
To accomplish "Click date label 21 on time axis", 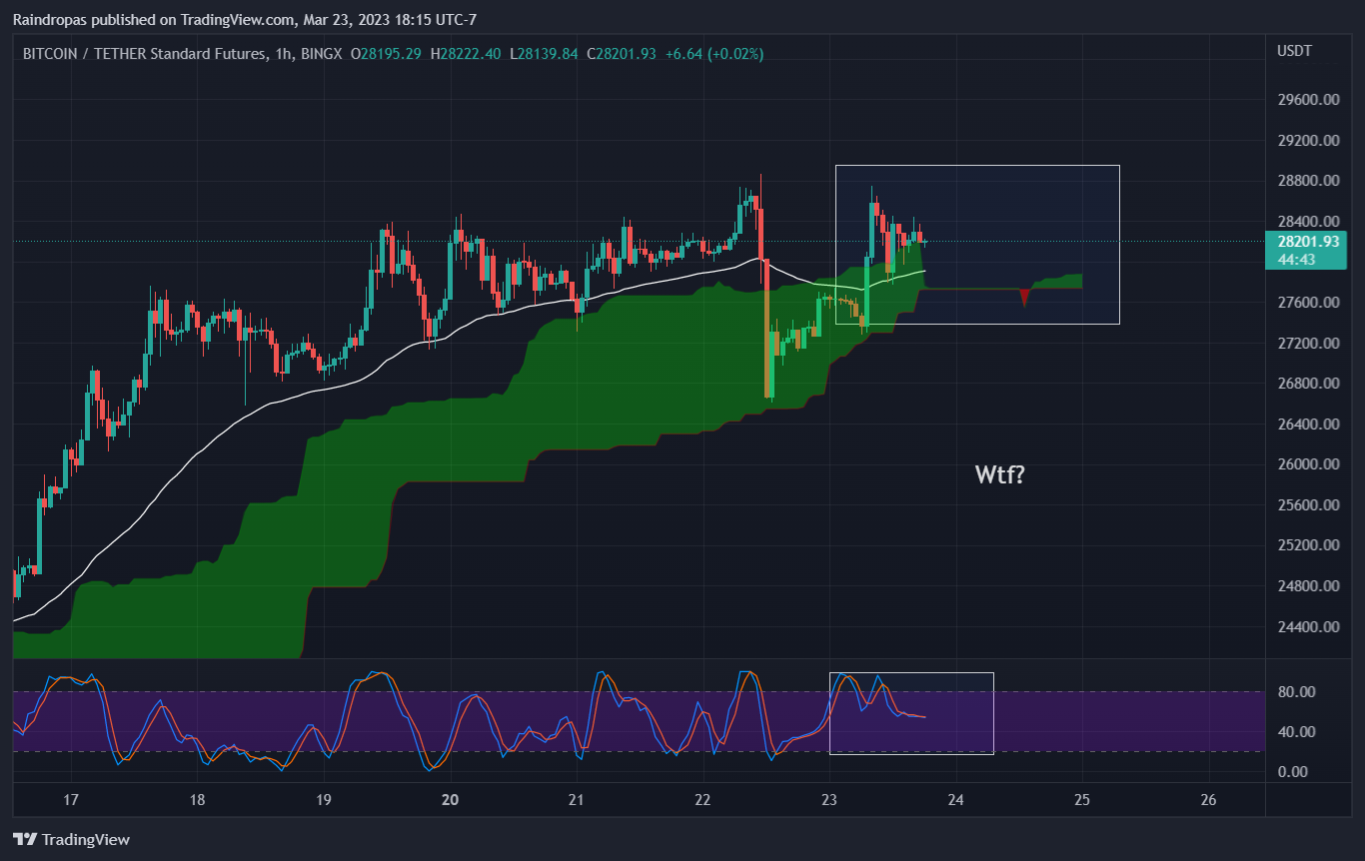I will point(577,800).
